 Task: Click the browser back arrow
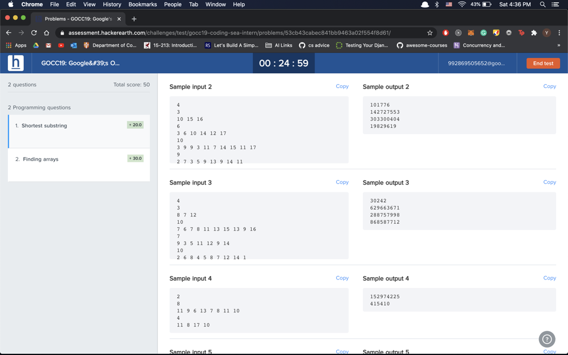[x=9, y=32]
